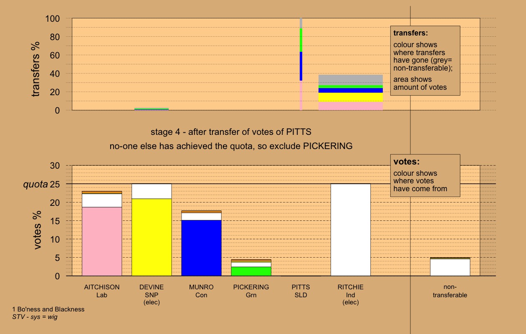This screenshot has height=334, width=526.
Task: Click the non-transferable column label
Action: (450, 291)
